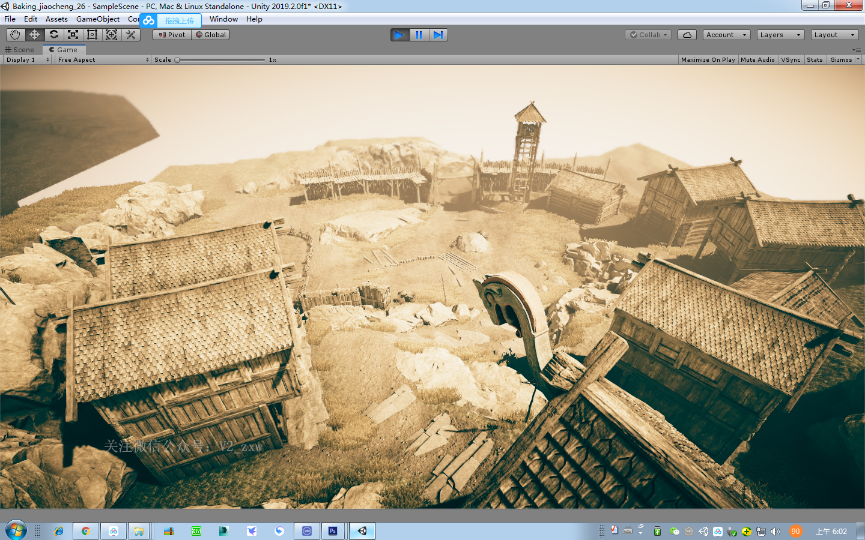
Task: Open Gizmos dropdown arrow
Action: (x=858, y=60)
